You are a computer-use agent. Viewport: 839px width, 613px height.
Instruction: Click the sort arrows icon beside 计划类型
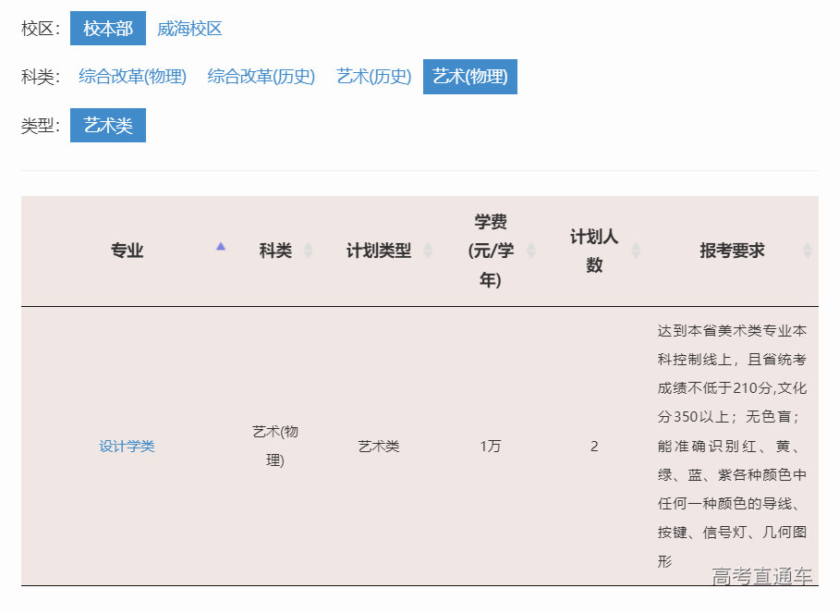pos(428,250)
